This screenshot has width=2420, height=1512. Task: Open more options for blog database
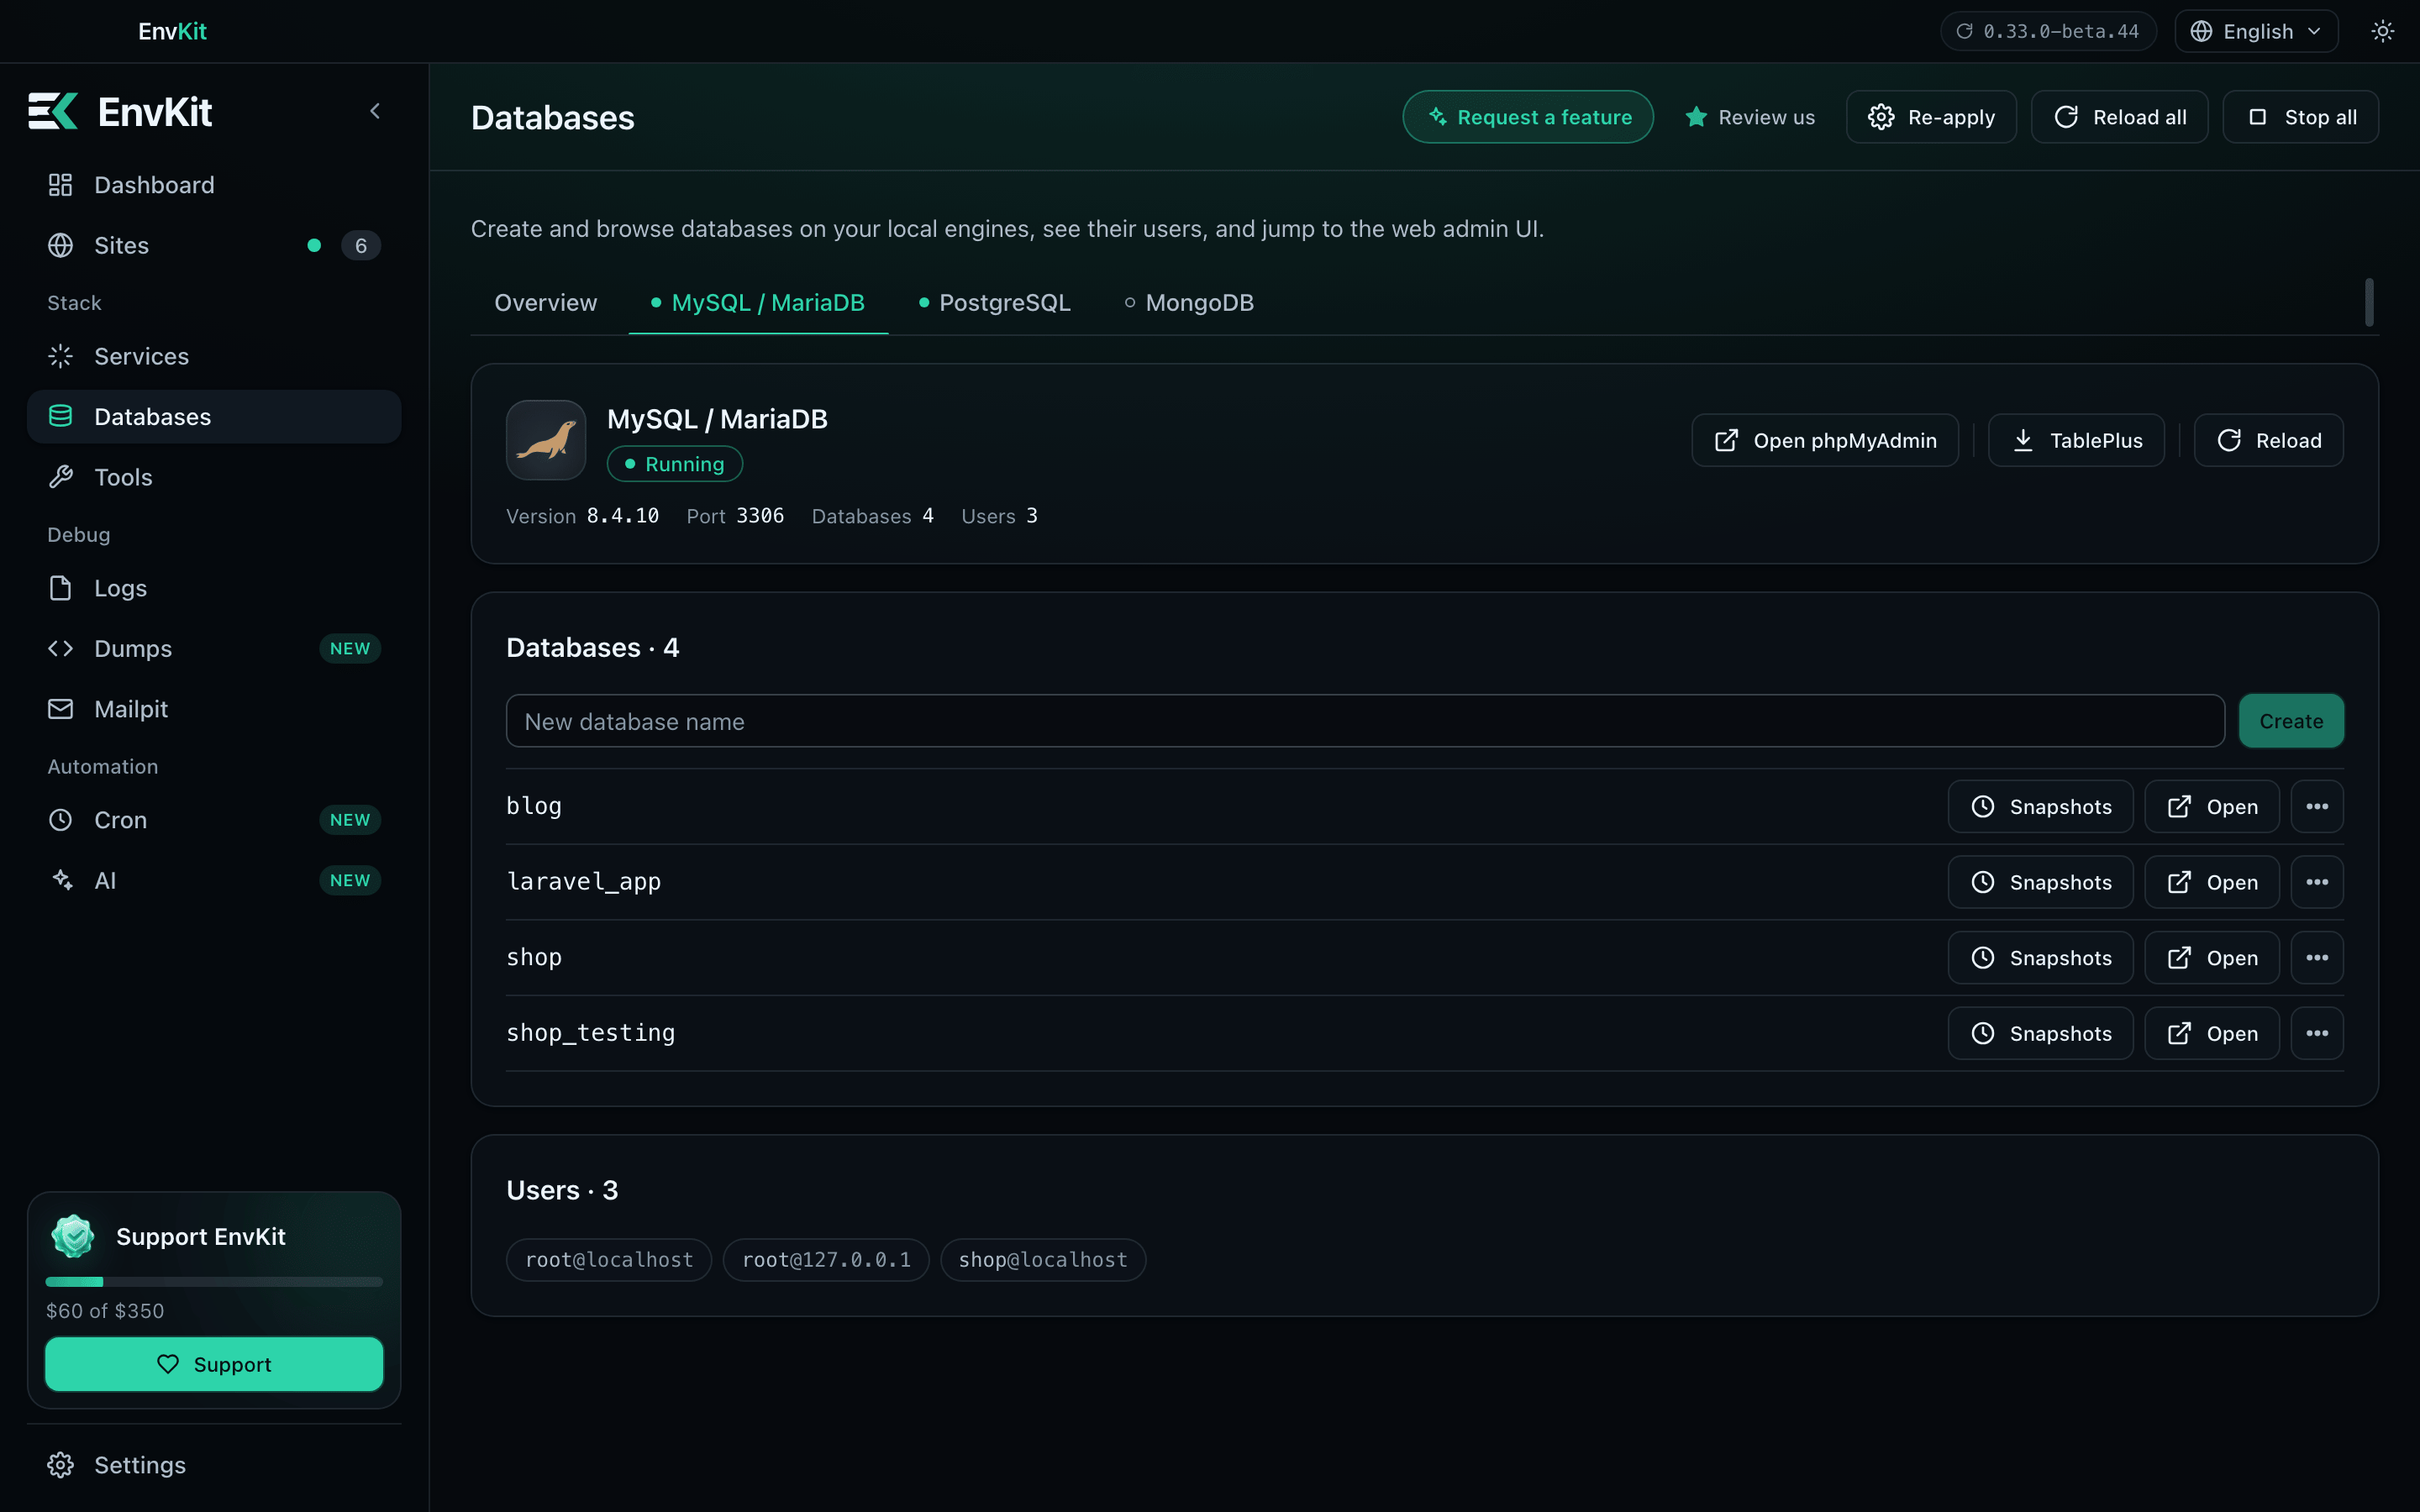click(x=2317, y=806)
